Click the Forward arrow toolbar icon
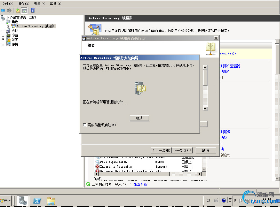The width and height of the screenshot is (280, 207). click(x=9, y=11)
